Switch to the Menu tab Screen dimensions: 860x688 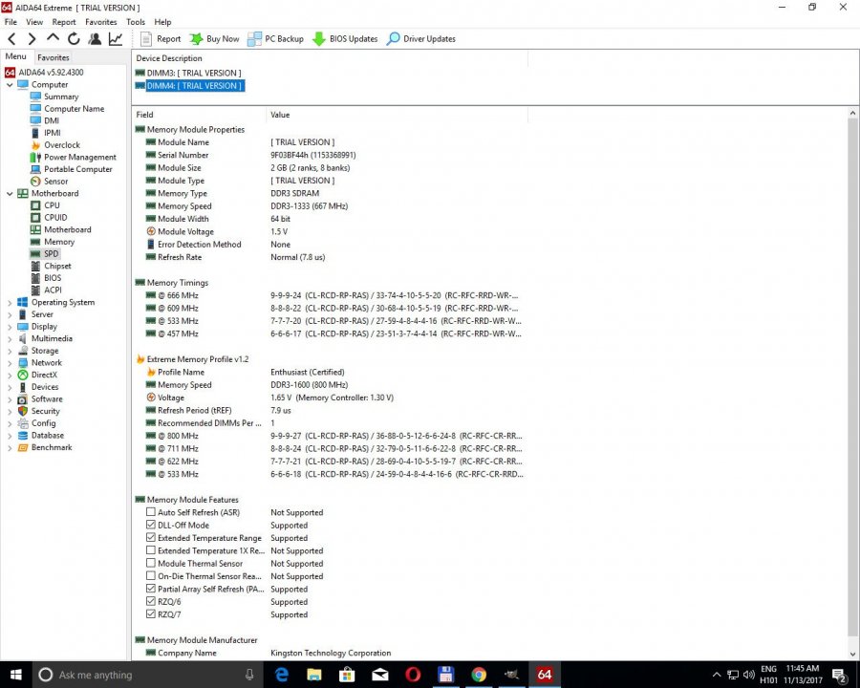click(16, 56)
